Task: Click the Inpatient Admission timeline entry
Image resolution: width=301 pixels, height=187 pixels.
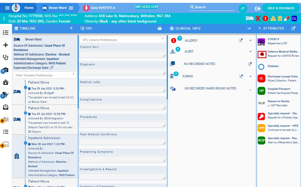Action: pos(45,156)
